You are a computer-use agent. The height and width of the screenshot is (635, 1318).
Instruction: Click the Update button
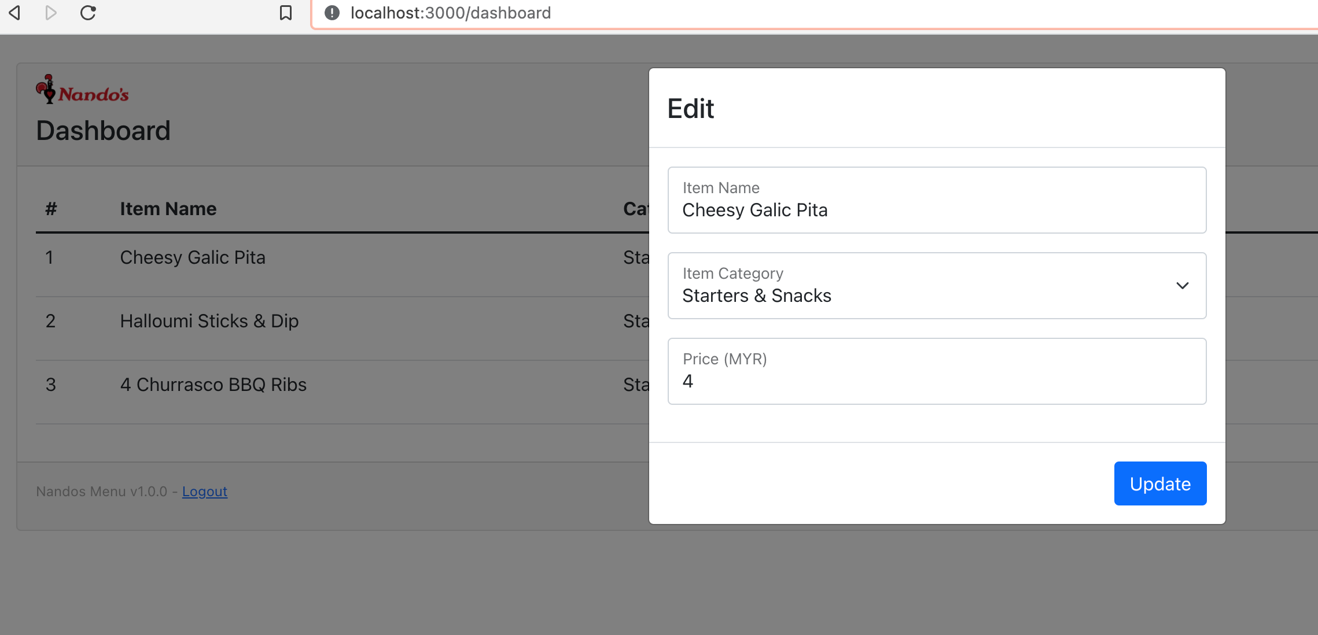click(1161, 483)
